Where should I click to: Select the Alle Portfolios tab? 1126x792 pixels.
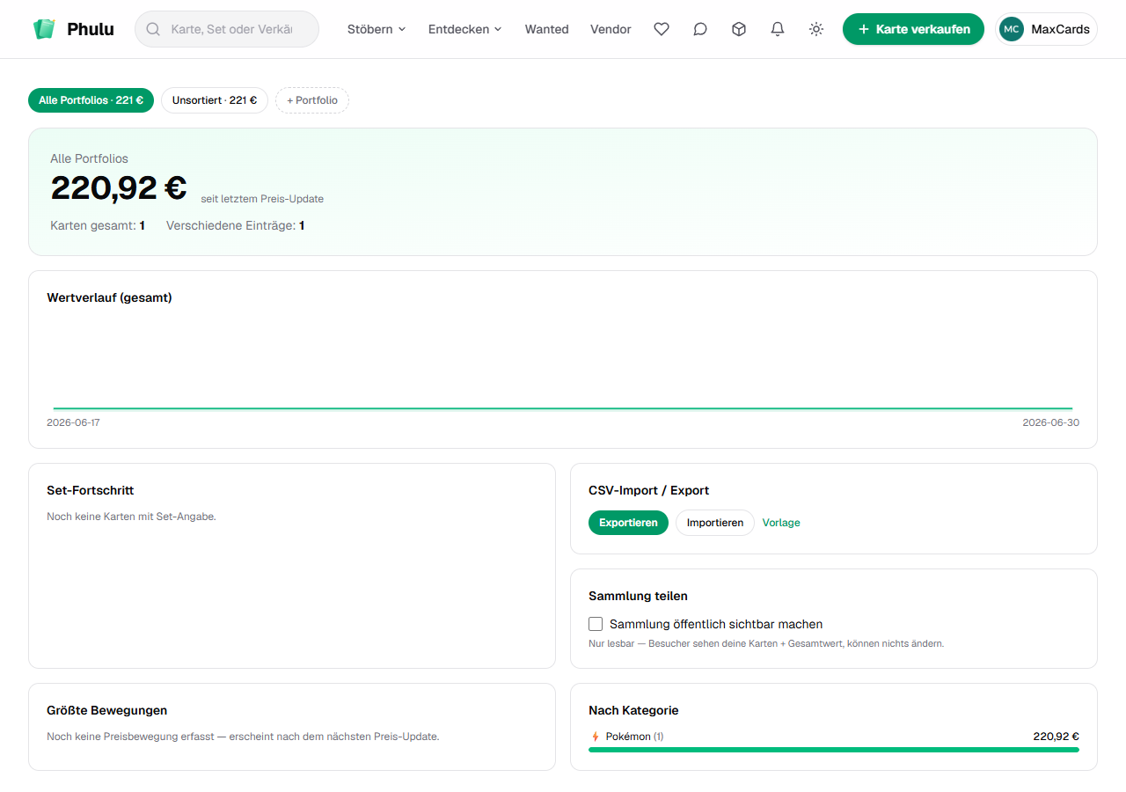click(x=91, y=100)
